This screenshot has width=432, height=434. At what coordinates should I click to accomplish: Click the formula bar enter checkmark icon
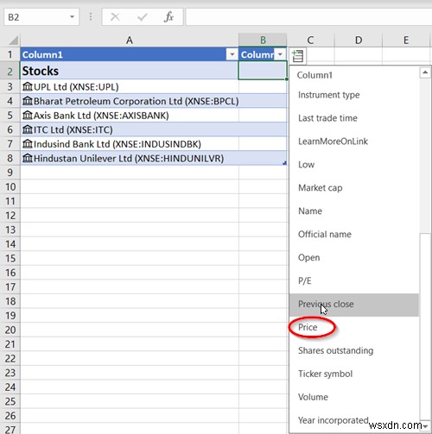click(x=143, y=17)
